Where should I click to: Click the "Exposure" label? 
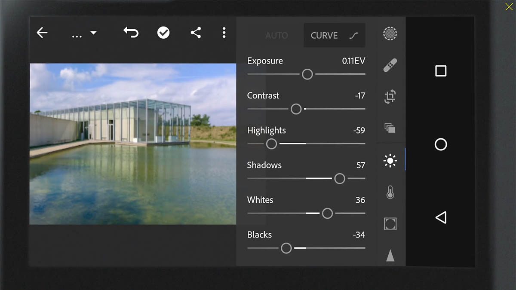[x=265, y=61]
